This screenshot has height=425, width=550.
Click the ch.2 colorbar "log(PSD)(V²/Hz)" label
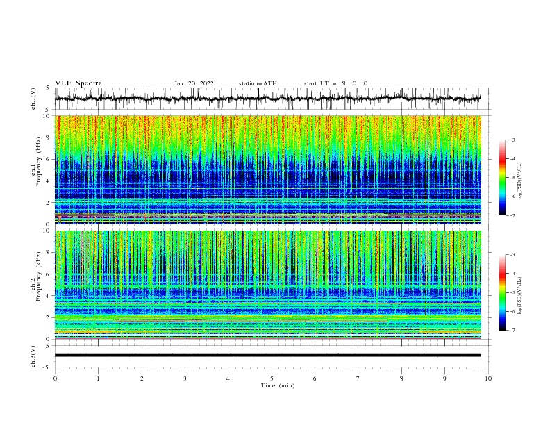[520, 296]
